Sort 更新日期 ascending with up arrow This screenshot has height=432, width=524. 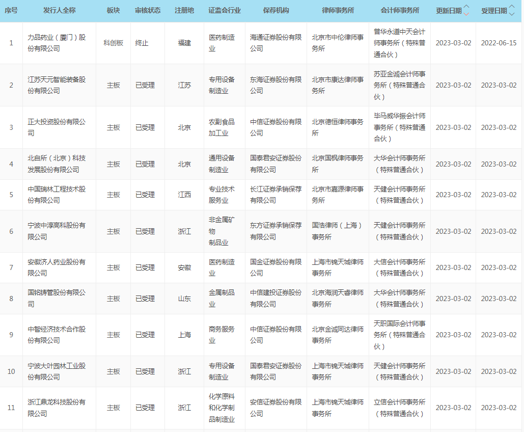pos(466,7)
